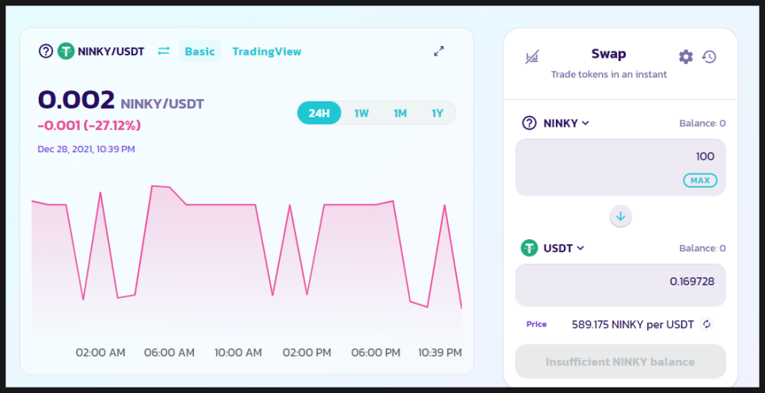Click the Insufficient NINKY balance button

tap(620, 362)
